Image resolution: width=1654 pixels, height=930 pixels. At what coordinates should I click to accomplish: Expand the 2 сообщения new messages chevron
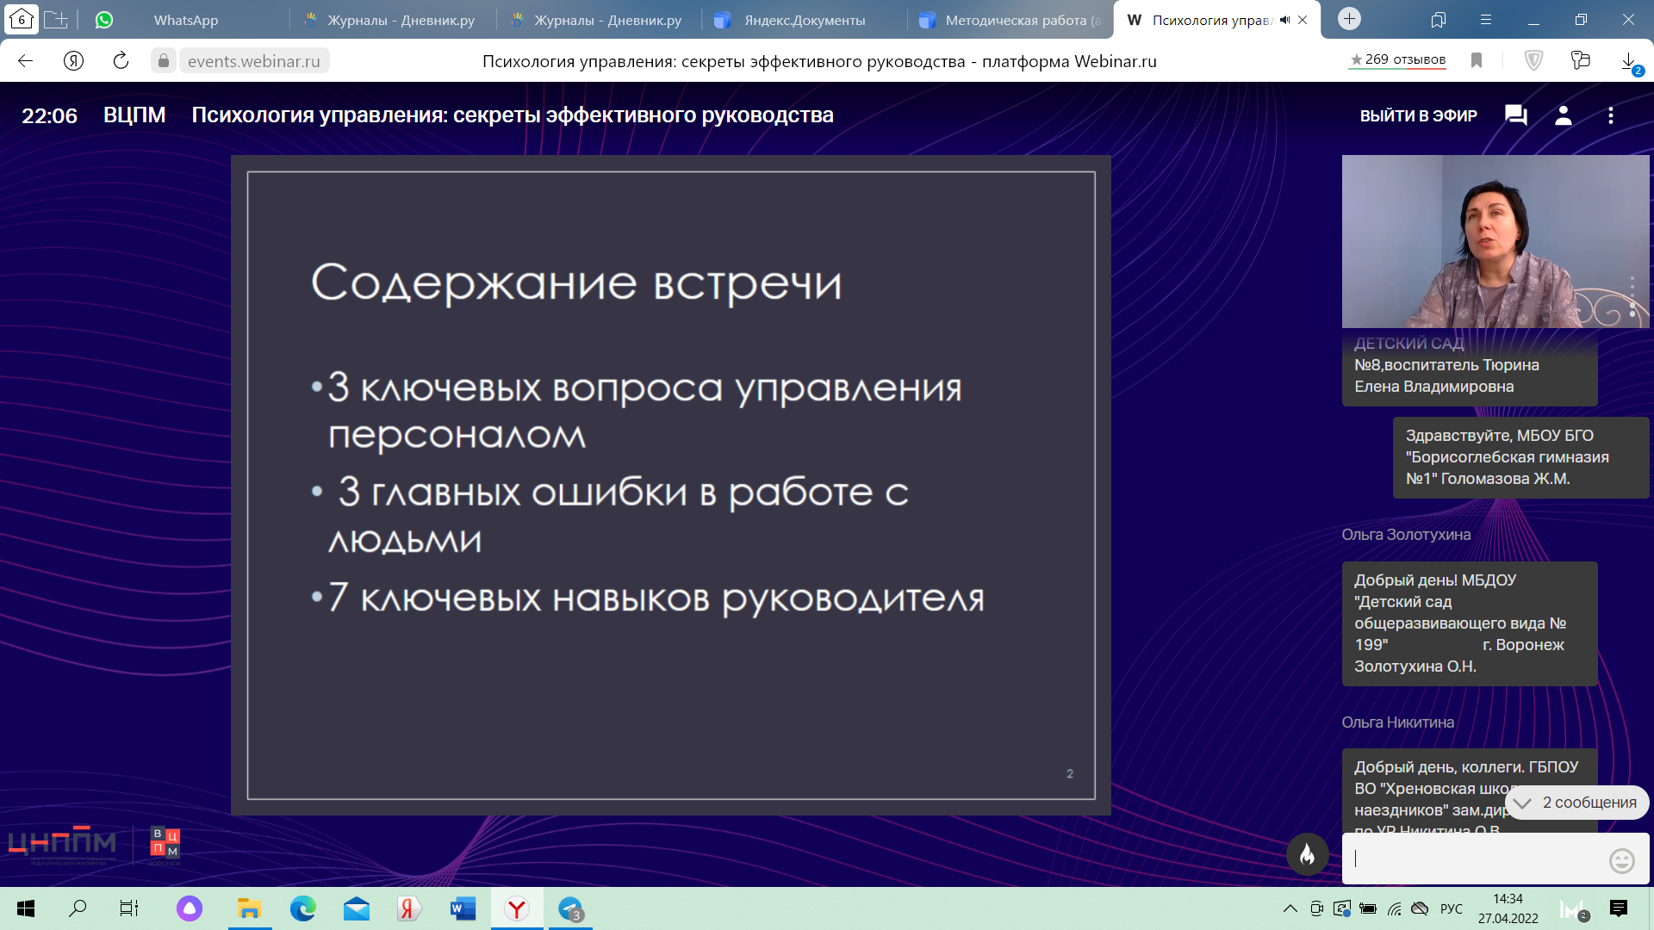tap(1523, 803)
